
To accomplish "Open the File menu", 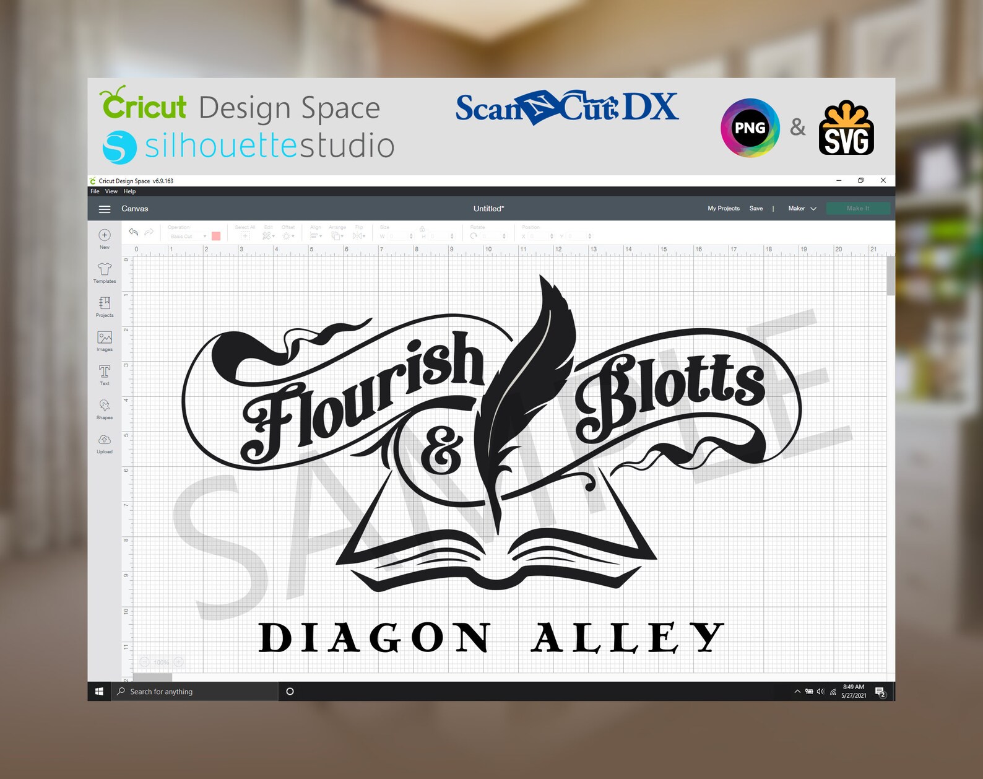I will [95, 191].
